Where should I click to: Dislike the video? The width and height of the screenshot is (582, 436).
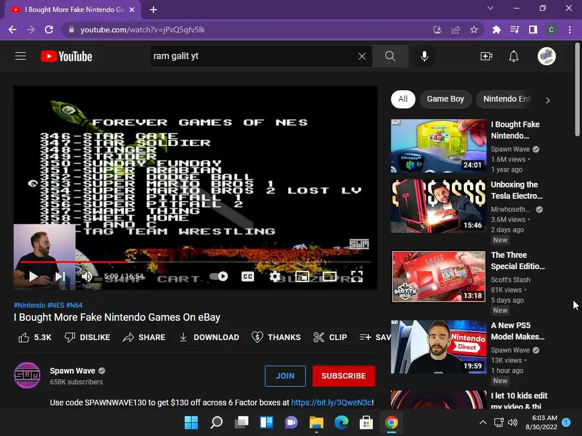(87, 337)
